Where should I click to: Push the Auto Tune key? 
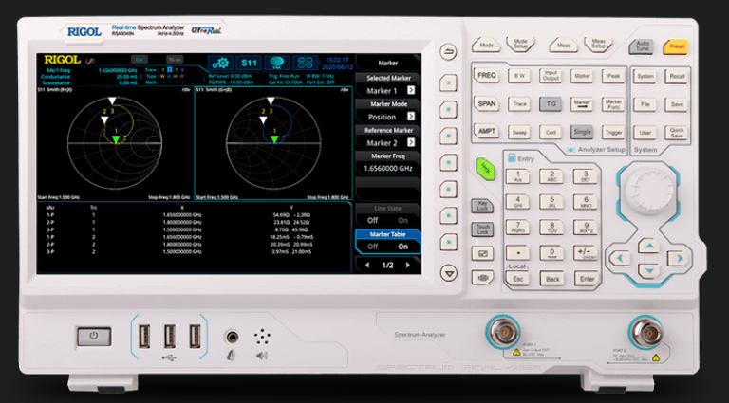click(x=642, y=46)
